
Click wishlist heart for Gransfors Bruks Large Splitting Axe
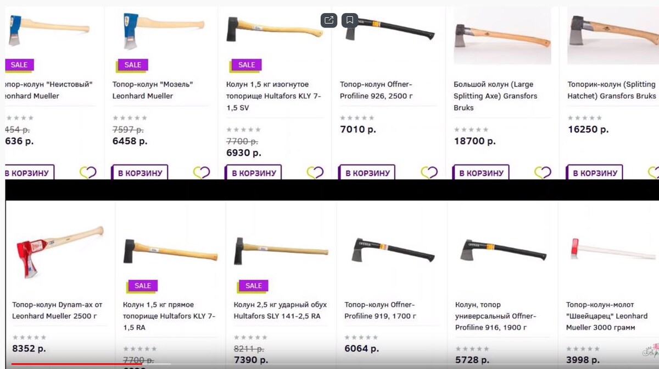[x=543, y=173]
